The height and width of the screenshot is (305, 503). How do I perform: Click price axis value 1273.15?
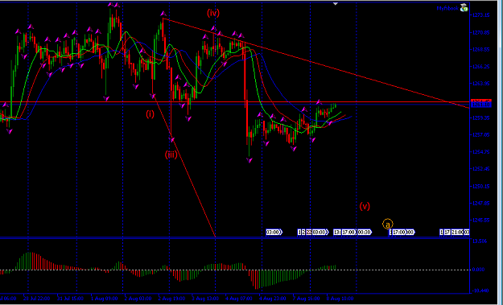click(480, 15)
